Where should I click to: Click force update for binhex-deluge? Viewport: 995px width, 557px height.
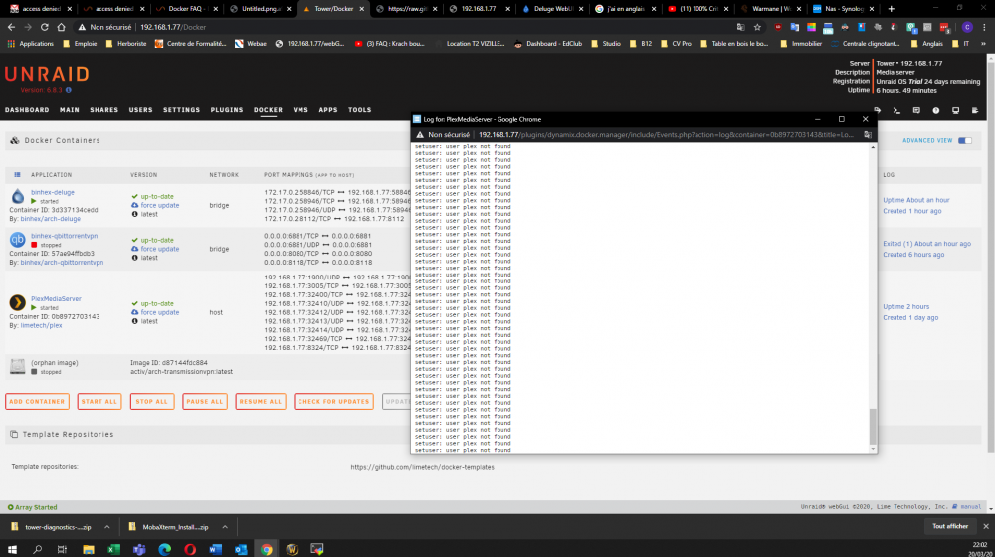pyautogui.click(x=160, y=206)
